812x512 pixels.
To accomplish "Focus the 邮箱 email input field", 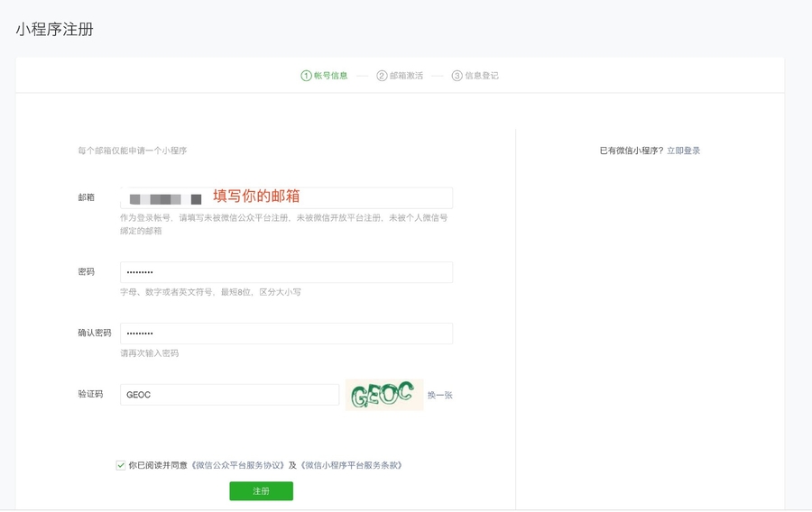I will (286, 197).
